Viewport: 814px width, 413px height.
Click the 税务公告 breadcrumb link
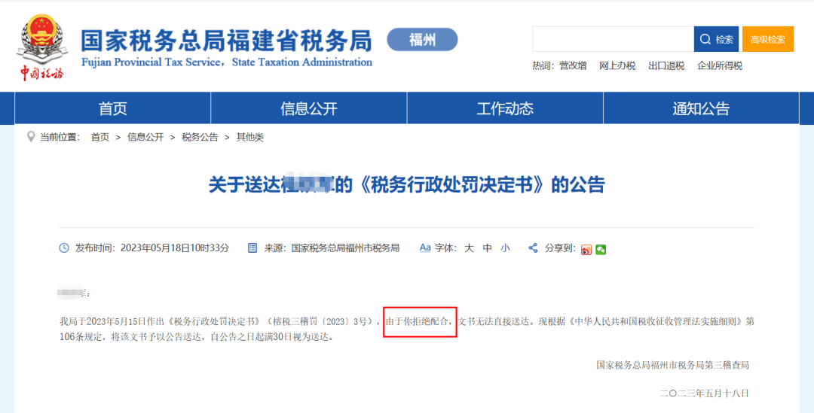200,137
